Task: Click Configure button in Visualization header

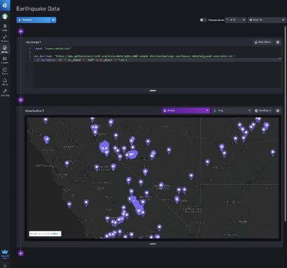Action: coord(263,110)
